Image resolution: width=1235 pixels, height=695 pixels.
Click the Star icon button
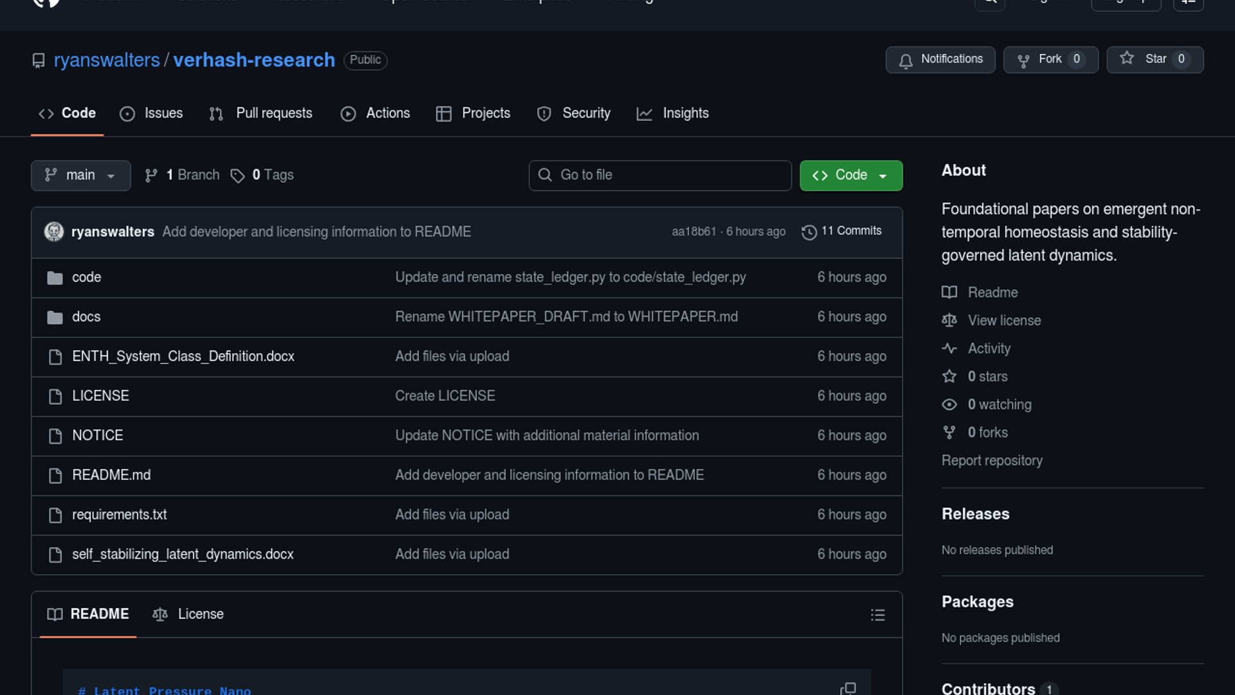tap(1127, 59)
